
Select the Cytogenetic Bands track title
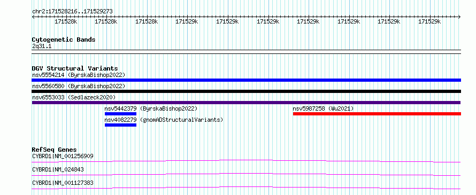pyautogui.click(x=64, y=40)
